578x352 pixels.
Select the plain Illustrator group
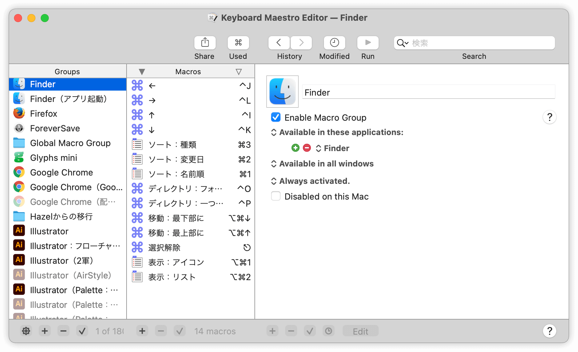68,231
